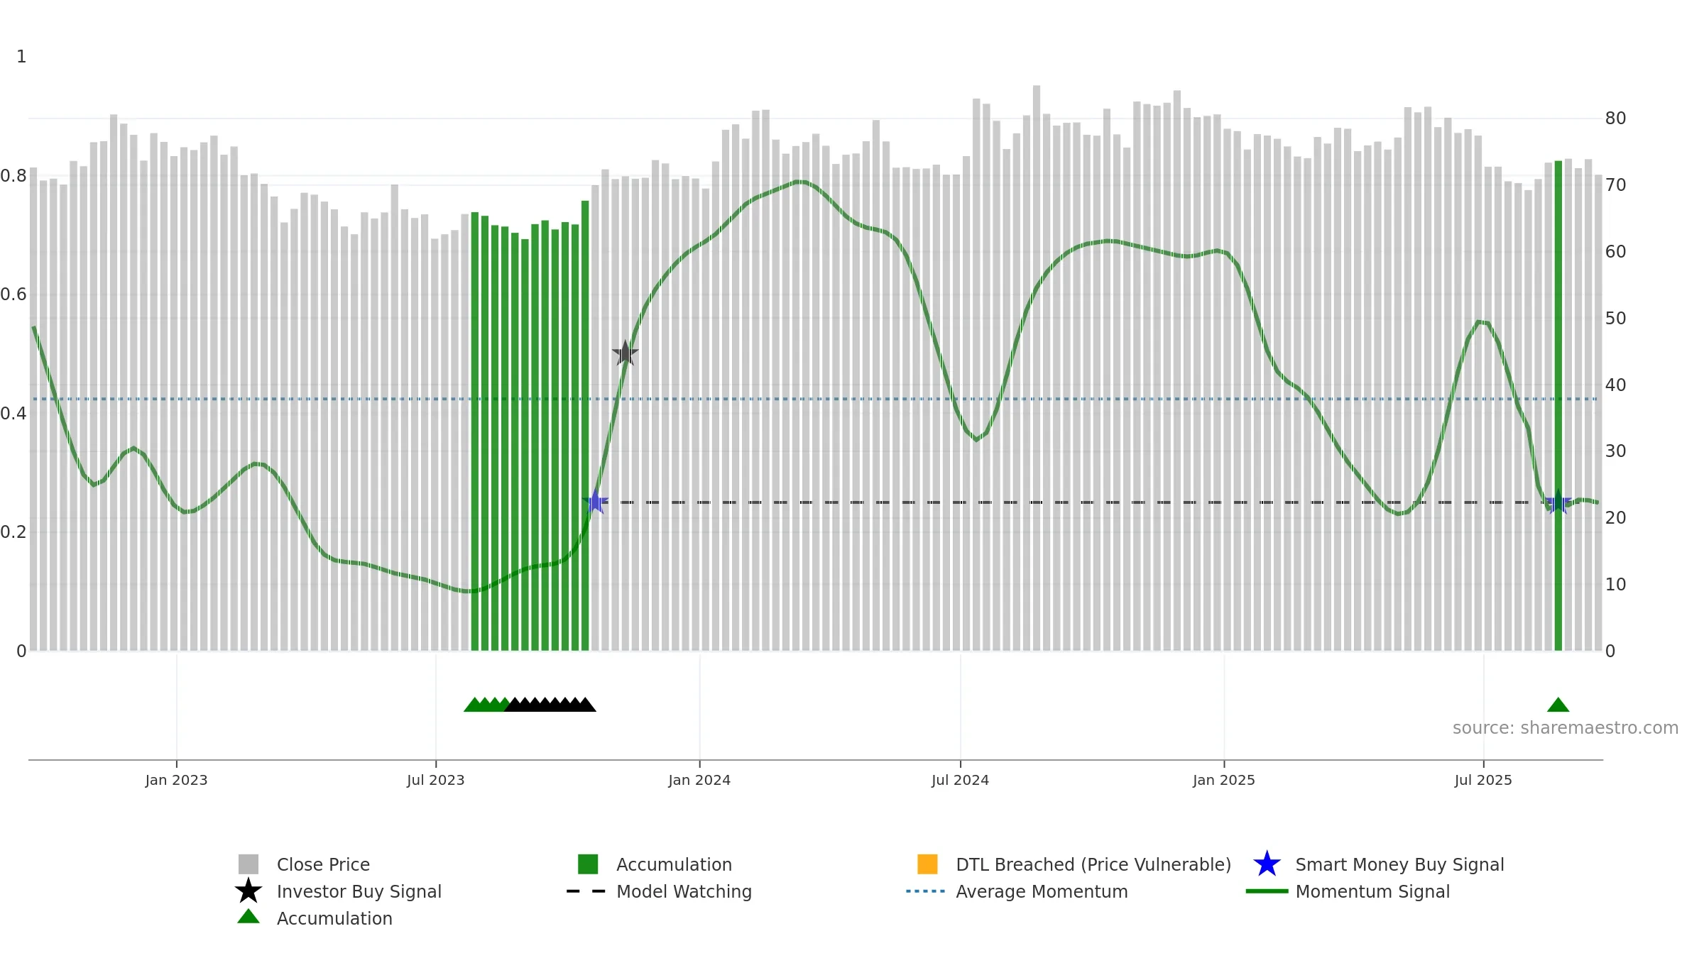Click the black Investor Buy star on chart

tap(625, 353)
